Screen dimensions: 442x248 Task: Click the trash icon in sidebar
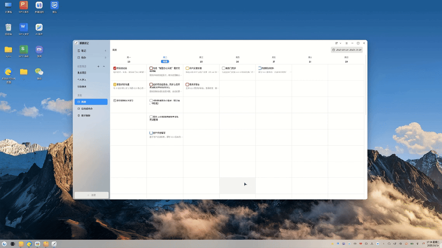coord(79,116)
